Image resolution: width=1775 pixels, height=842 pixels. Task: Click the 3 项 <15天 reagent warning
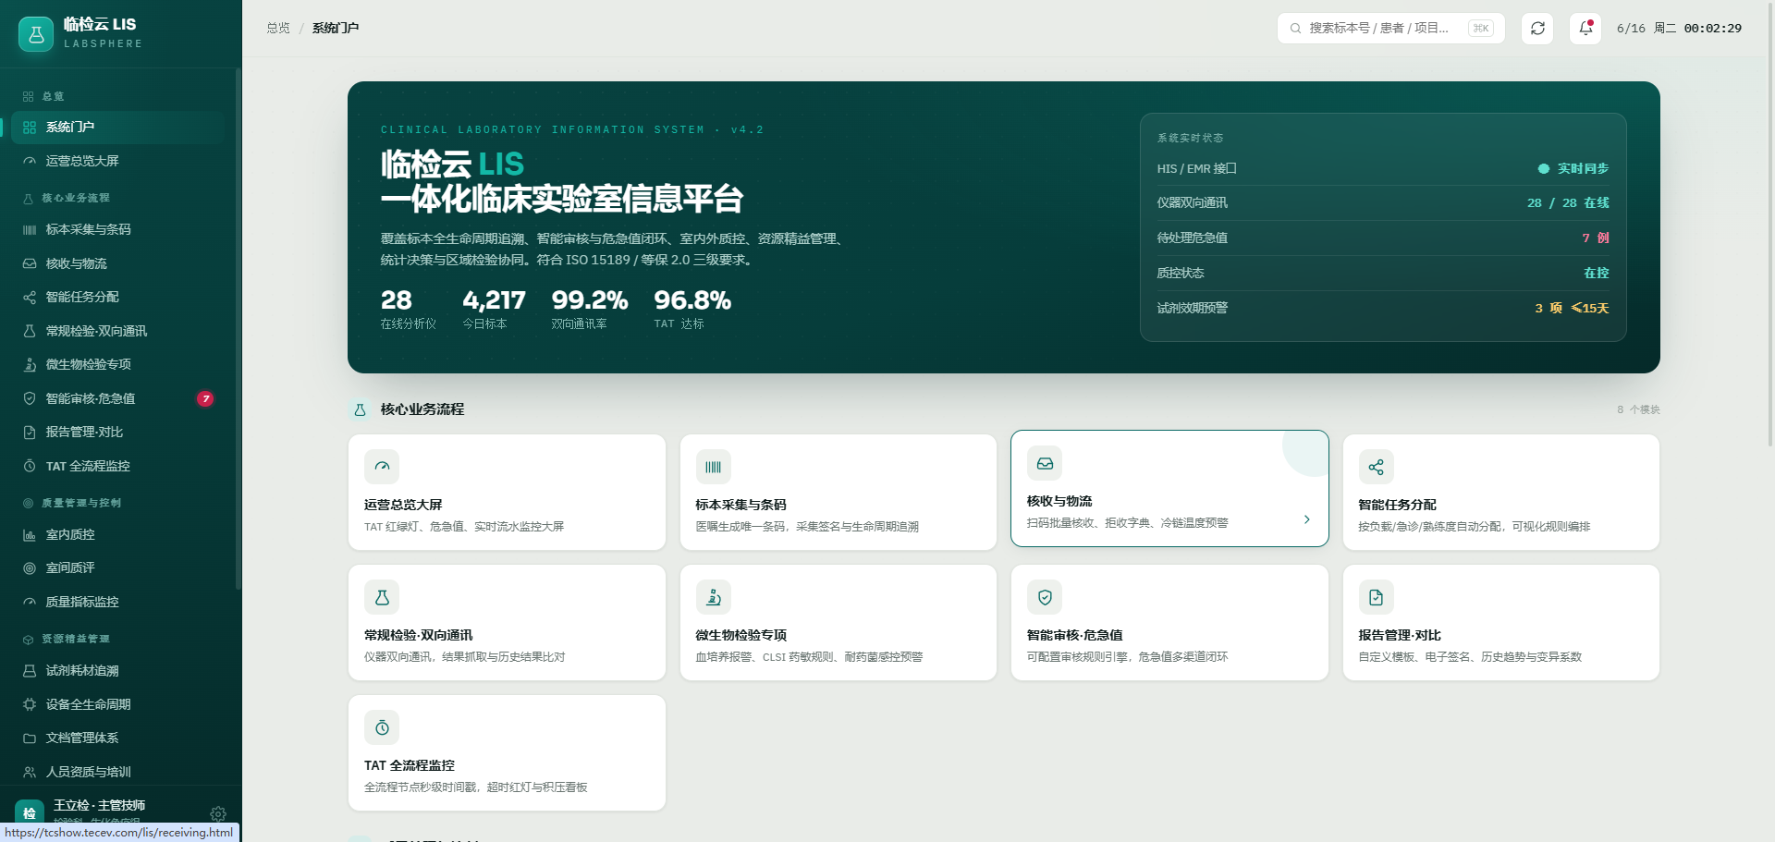tap(1572, 308)
